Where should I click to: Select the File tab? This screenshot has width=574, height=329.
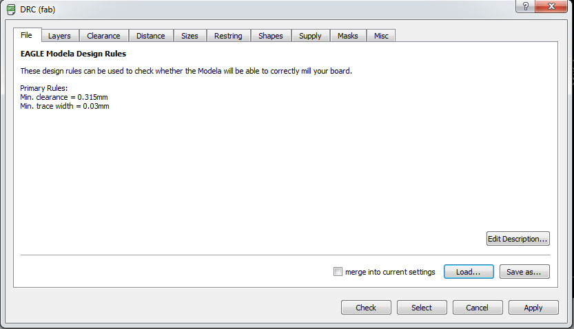[26, 35]
